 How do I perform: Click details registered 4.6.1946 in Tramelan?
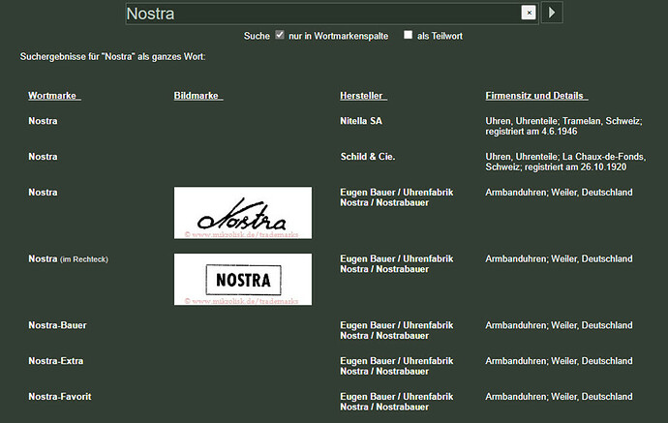click(x=563, y=126)
